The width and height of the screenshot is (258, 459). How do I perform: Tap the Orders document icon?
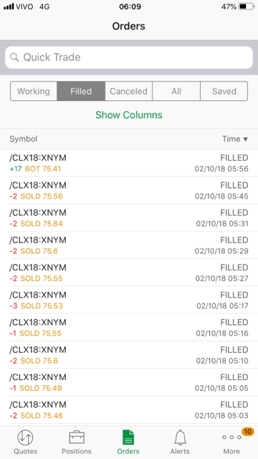(x=128, y=437)
